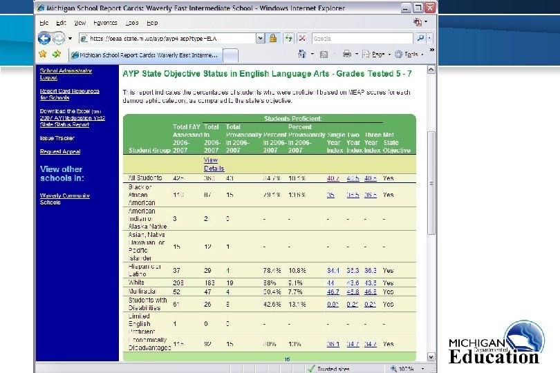Open the Home button dropdown arrow
This screenshot has width=560, height=373.
click(312, 55)
